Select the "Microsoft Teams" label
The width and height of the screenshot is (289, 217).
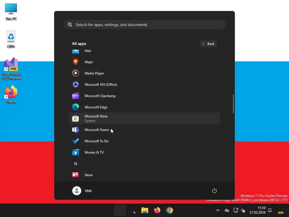97,130
